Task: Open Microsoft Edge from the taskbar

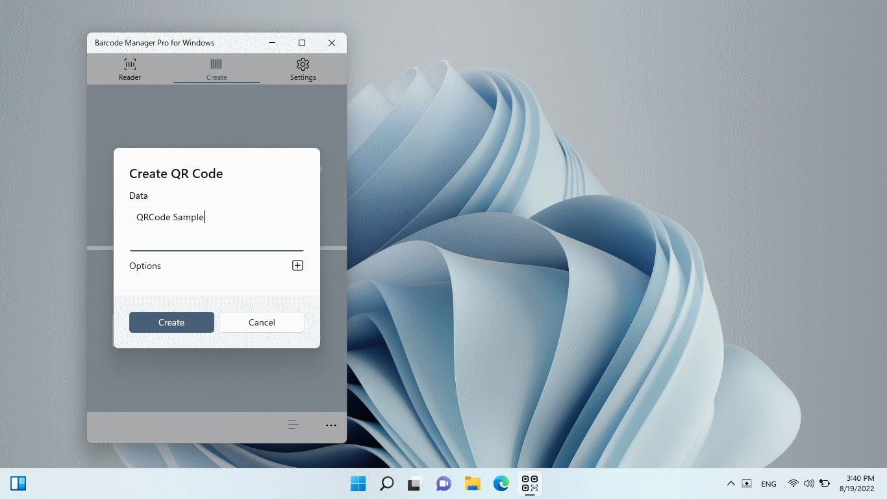Action: (501, 483)
